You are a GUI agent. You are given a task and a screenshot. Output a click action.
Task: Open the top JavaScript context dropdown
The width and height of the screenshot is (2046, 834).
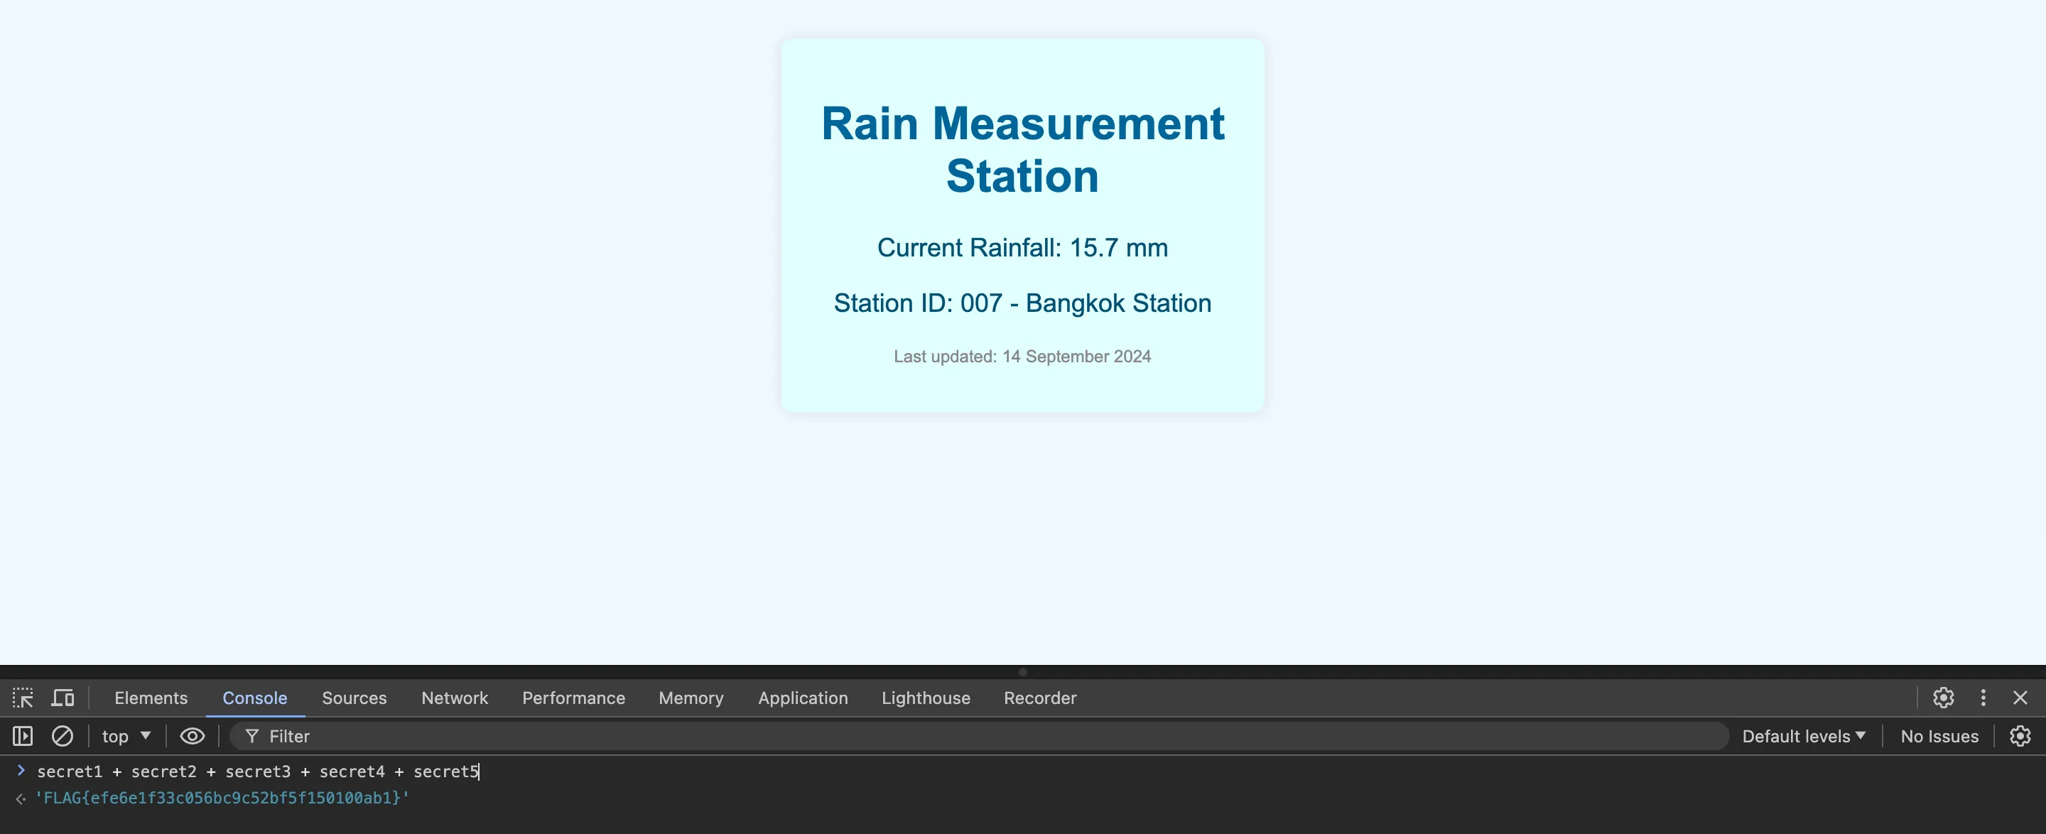click(126, 736)
